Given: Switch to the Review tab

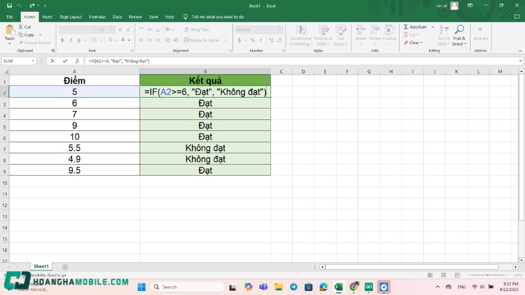Looking at the screenshot, I should pos(135,17).
